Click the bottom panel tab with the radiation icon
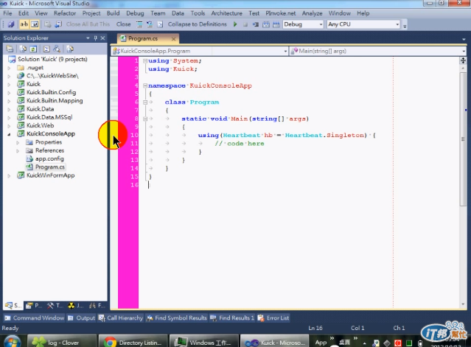 tap(76, 306)
